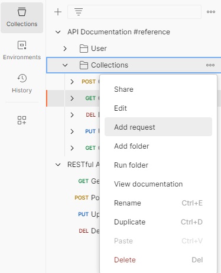The height and width of the screenshot is (273, 221).
Task: Click the plus icon to create collection
Action: (x=58, y=12)
